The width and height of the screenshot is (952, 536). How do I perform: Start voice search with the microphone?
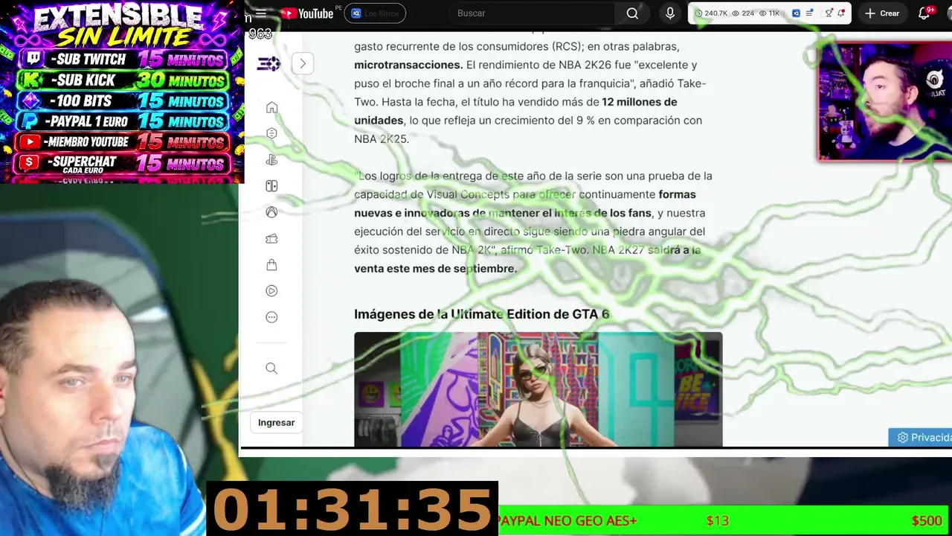tap(670, 13)
